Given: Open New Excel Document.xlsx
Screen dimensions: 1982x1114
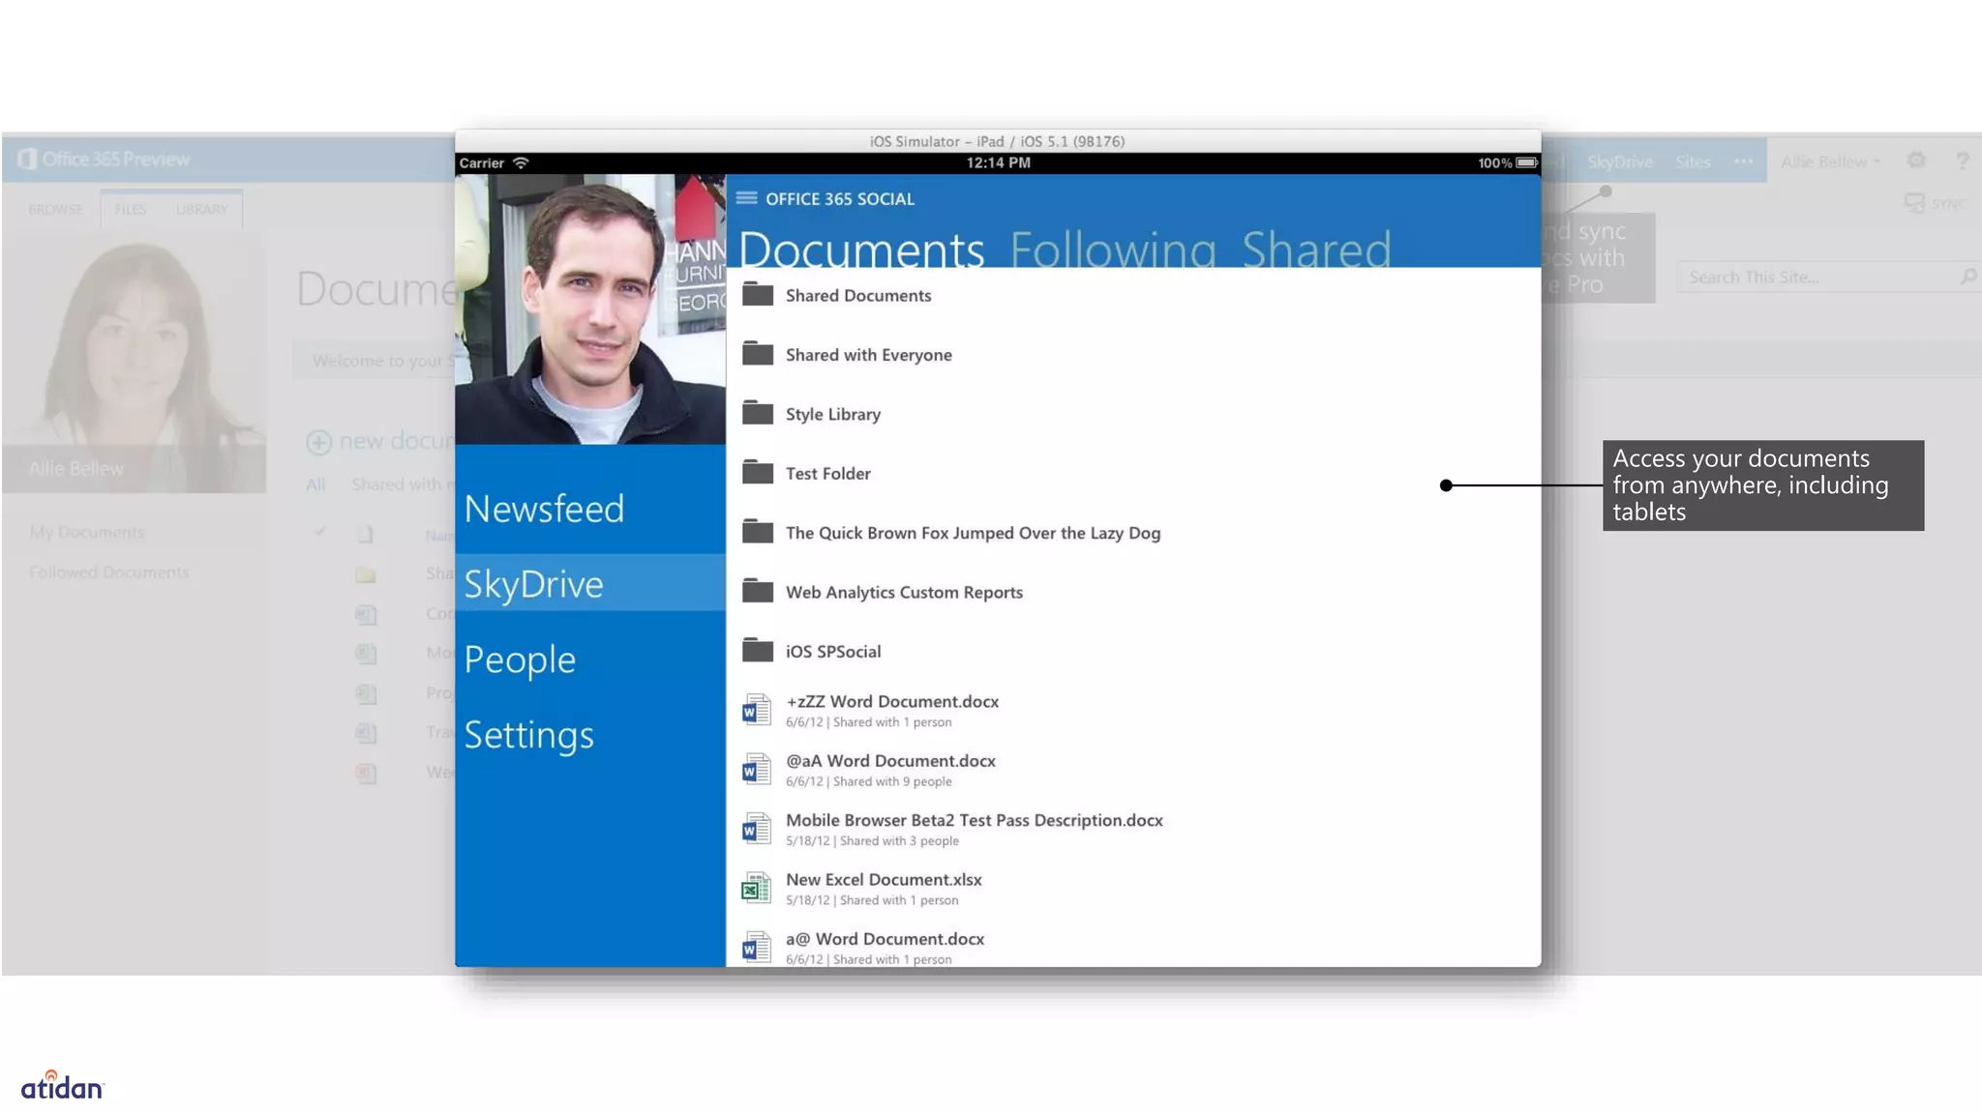Looking at the screenshot, I should (884, 879).
